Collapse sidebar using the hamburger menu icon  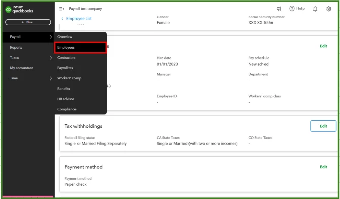point(61,9)
